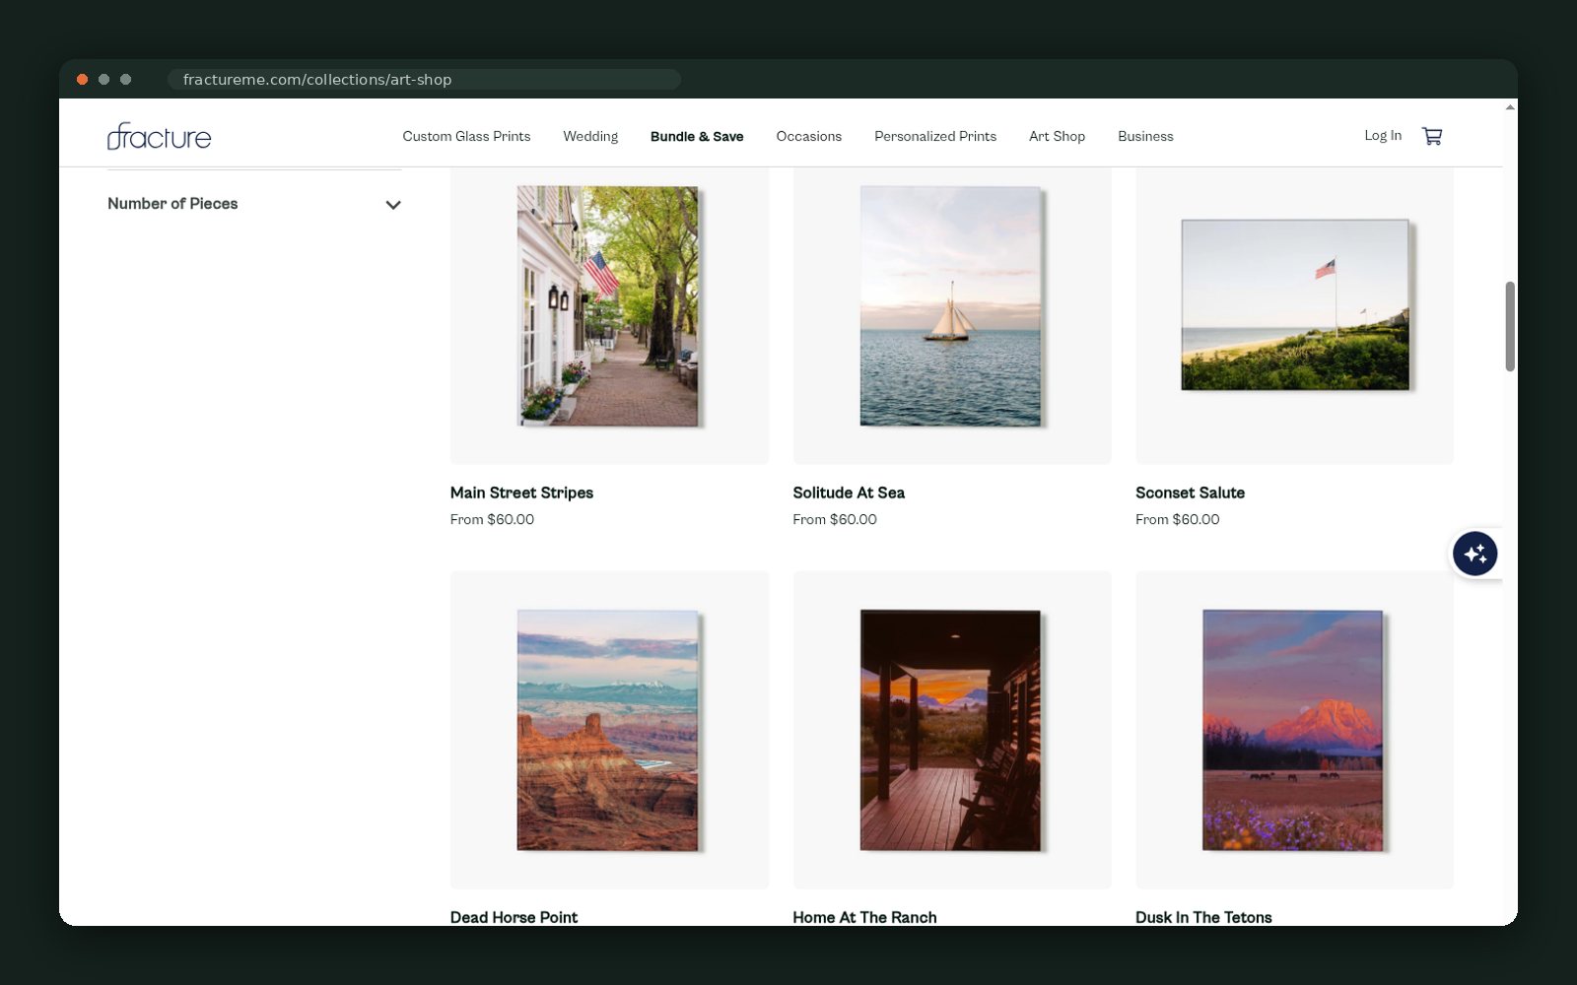1577x985 pixels.
Task: Click the browser address bar URL
Action: click(x=317, y=80)
